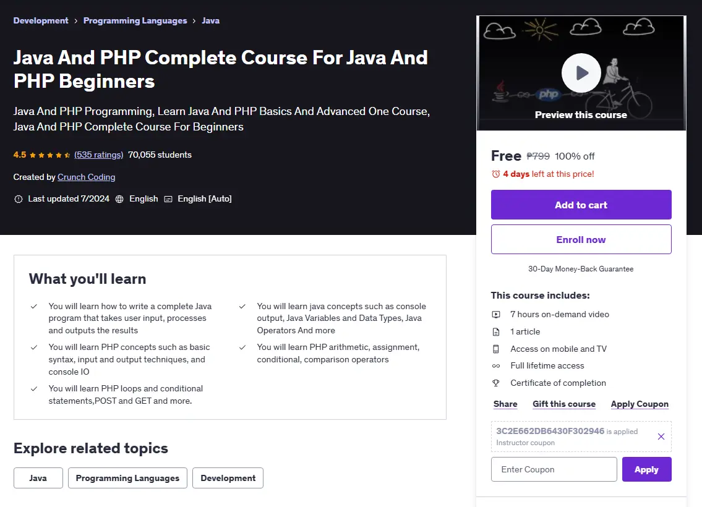This screenshot has width=702, height=507.
Task: Click the '100% off' discount text
Action: 575,156
